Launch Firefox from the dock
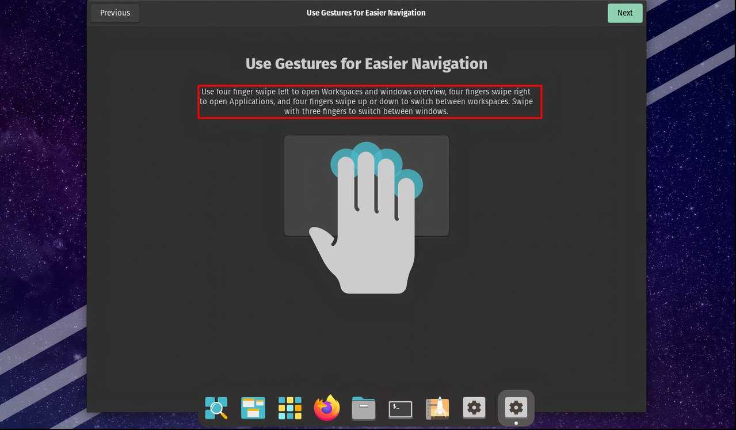736x430 pixels. 326,408
